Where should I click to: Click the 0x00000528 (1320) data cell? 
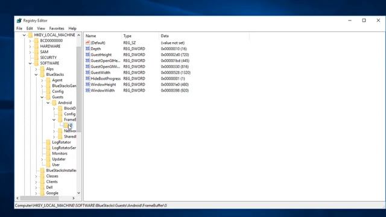click(x=176, y=72)
